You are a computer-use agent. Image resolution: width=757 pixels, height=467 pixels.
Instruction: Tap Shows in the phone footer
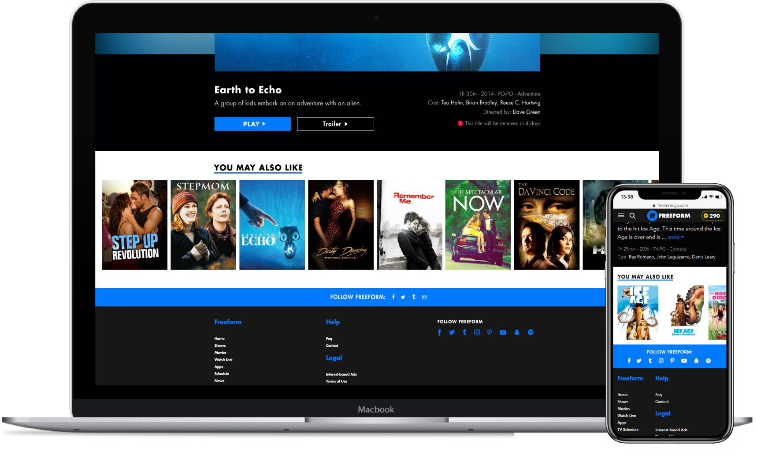click(x=623, y=402)
